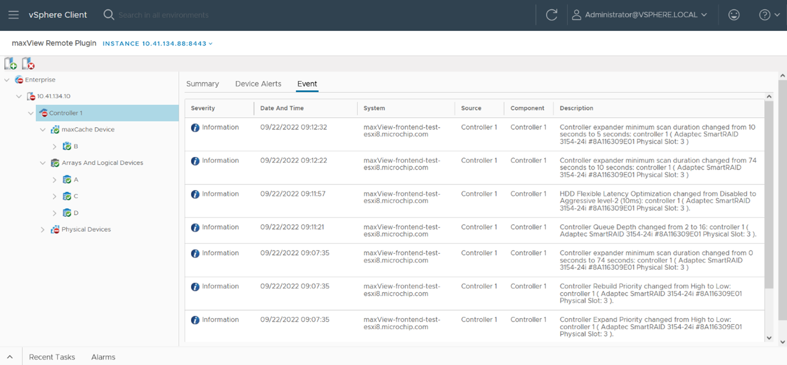Open the vSphere Client hamburger menu
Viewport: 787px width, 365px height.
click(14, 15)
